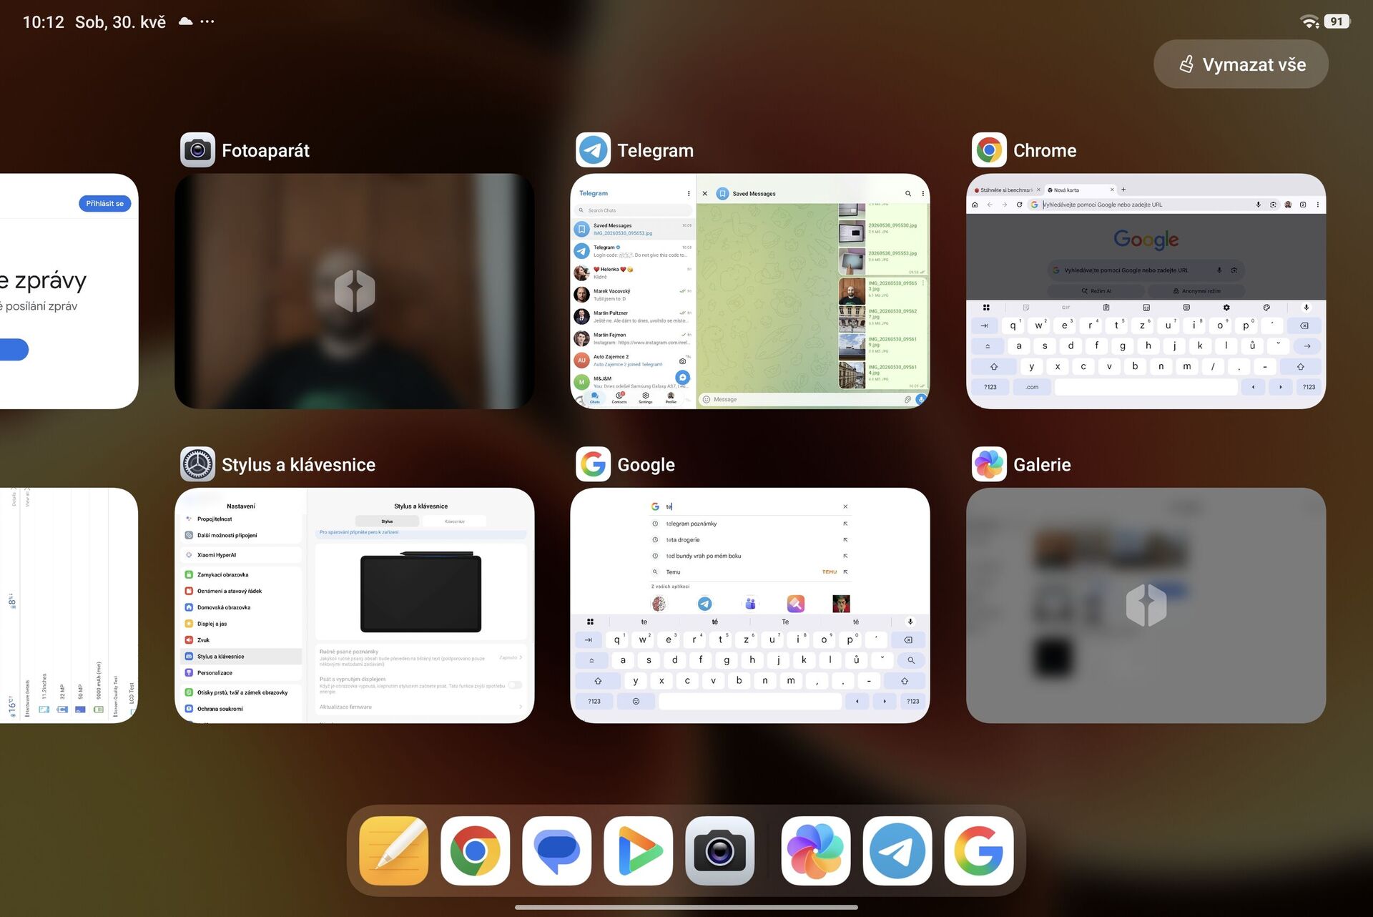Select Zamykací obrazovka in settings sidebar
Viewport: 1373px width, 917px height.
(242, 574)
